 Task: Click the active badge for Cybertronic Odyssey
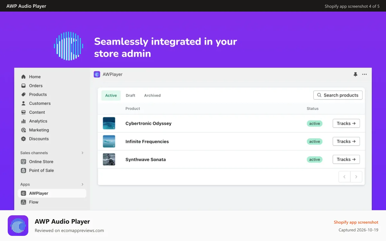pos(315,123)
